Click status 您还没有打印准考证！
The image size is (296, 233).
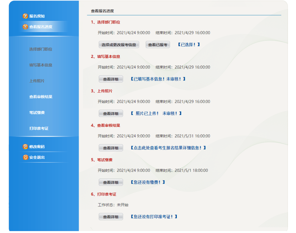click(x=154, y=217)
